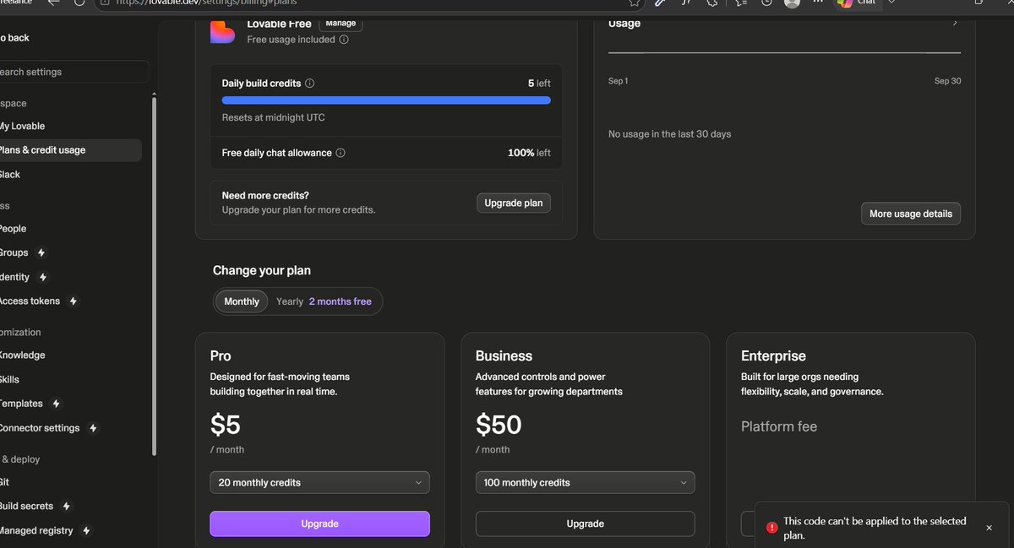Click the "Resets at midnight UTC" text
Image resolution: width=1014 pixels, height=548 pixels.
[x=273, y=118]
